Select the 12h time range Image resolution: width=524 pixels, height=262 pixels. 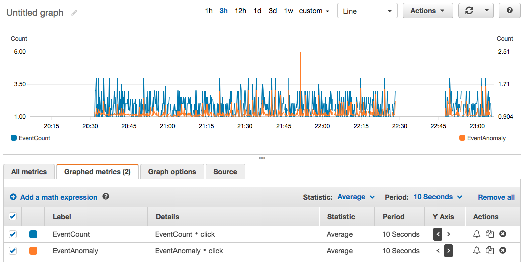[240, 11]
